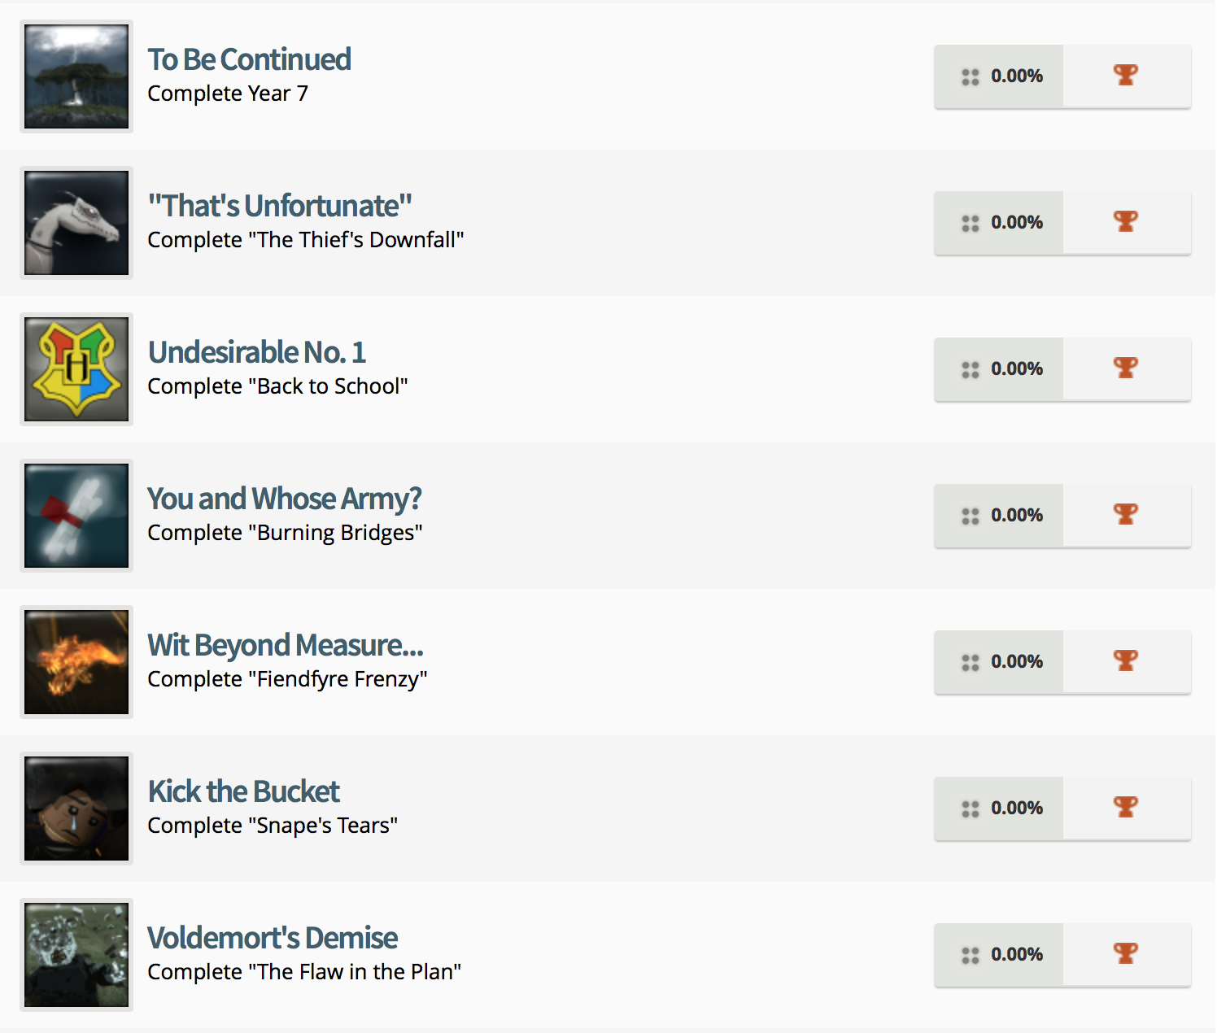Open the Kick the Bucket trophy page
Image resolution: width=1217 pixels, height=1033 pixels.
(243, 791)
